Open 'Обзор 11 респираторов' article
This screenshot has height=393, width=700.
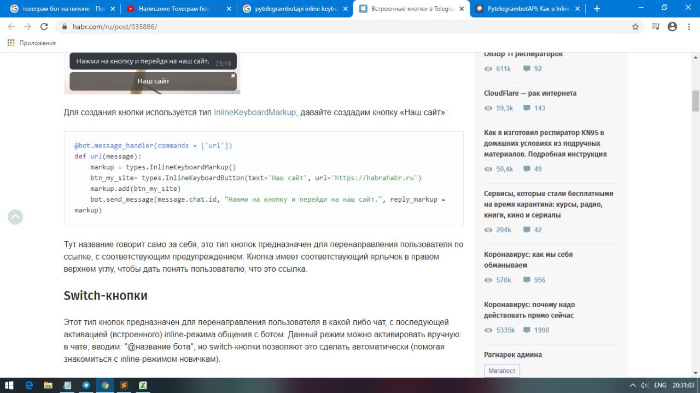(523, 54)
